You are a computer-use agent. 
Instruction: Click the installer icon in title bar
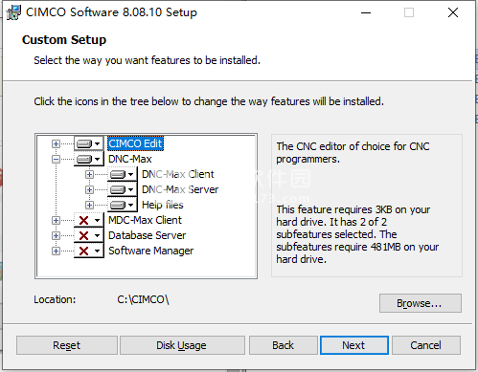13,12
